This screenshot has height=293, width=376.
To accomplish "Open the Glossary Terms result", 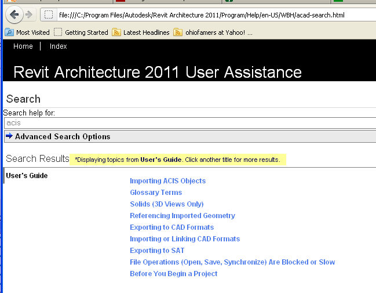I will coord(156,193).
